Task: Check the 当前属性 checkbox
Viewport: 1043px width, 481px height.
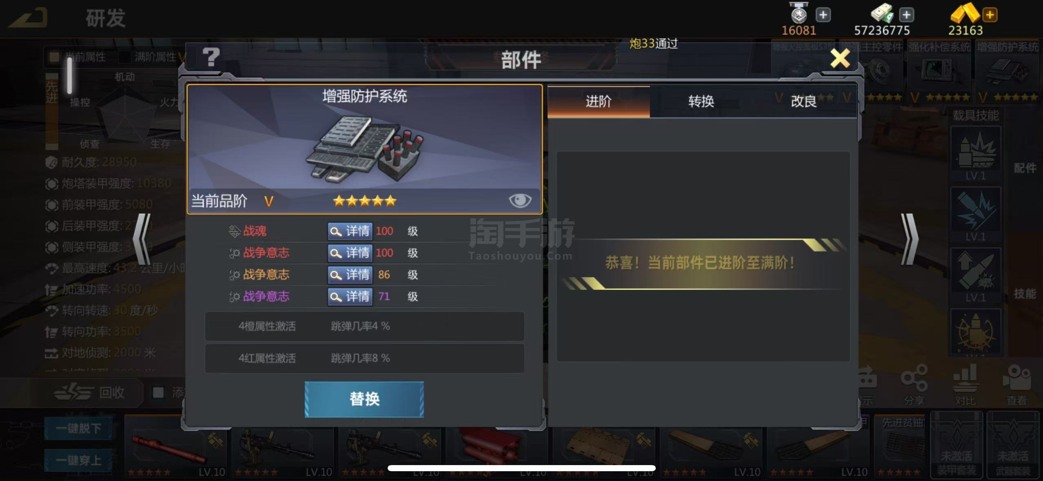Action: click(x=54, y=57)
